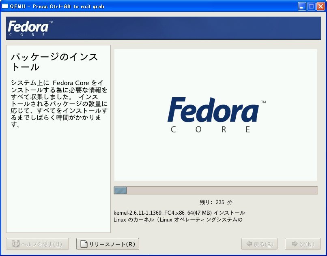Click the 残り: 235 分 remaining time text
327x256 pixels.
point(216,202)
